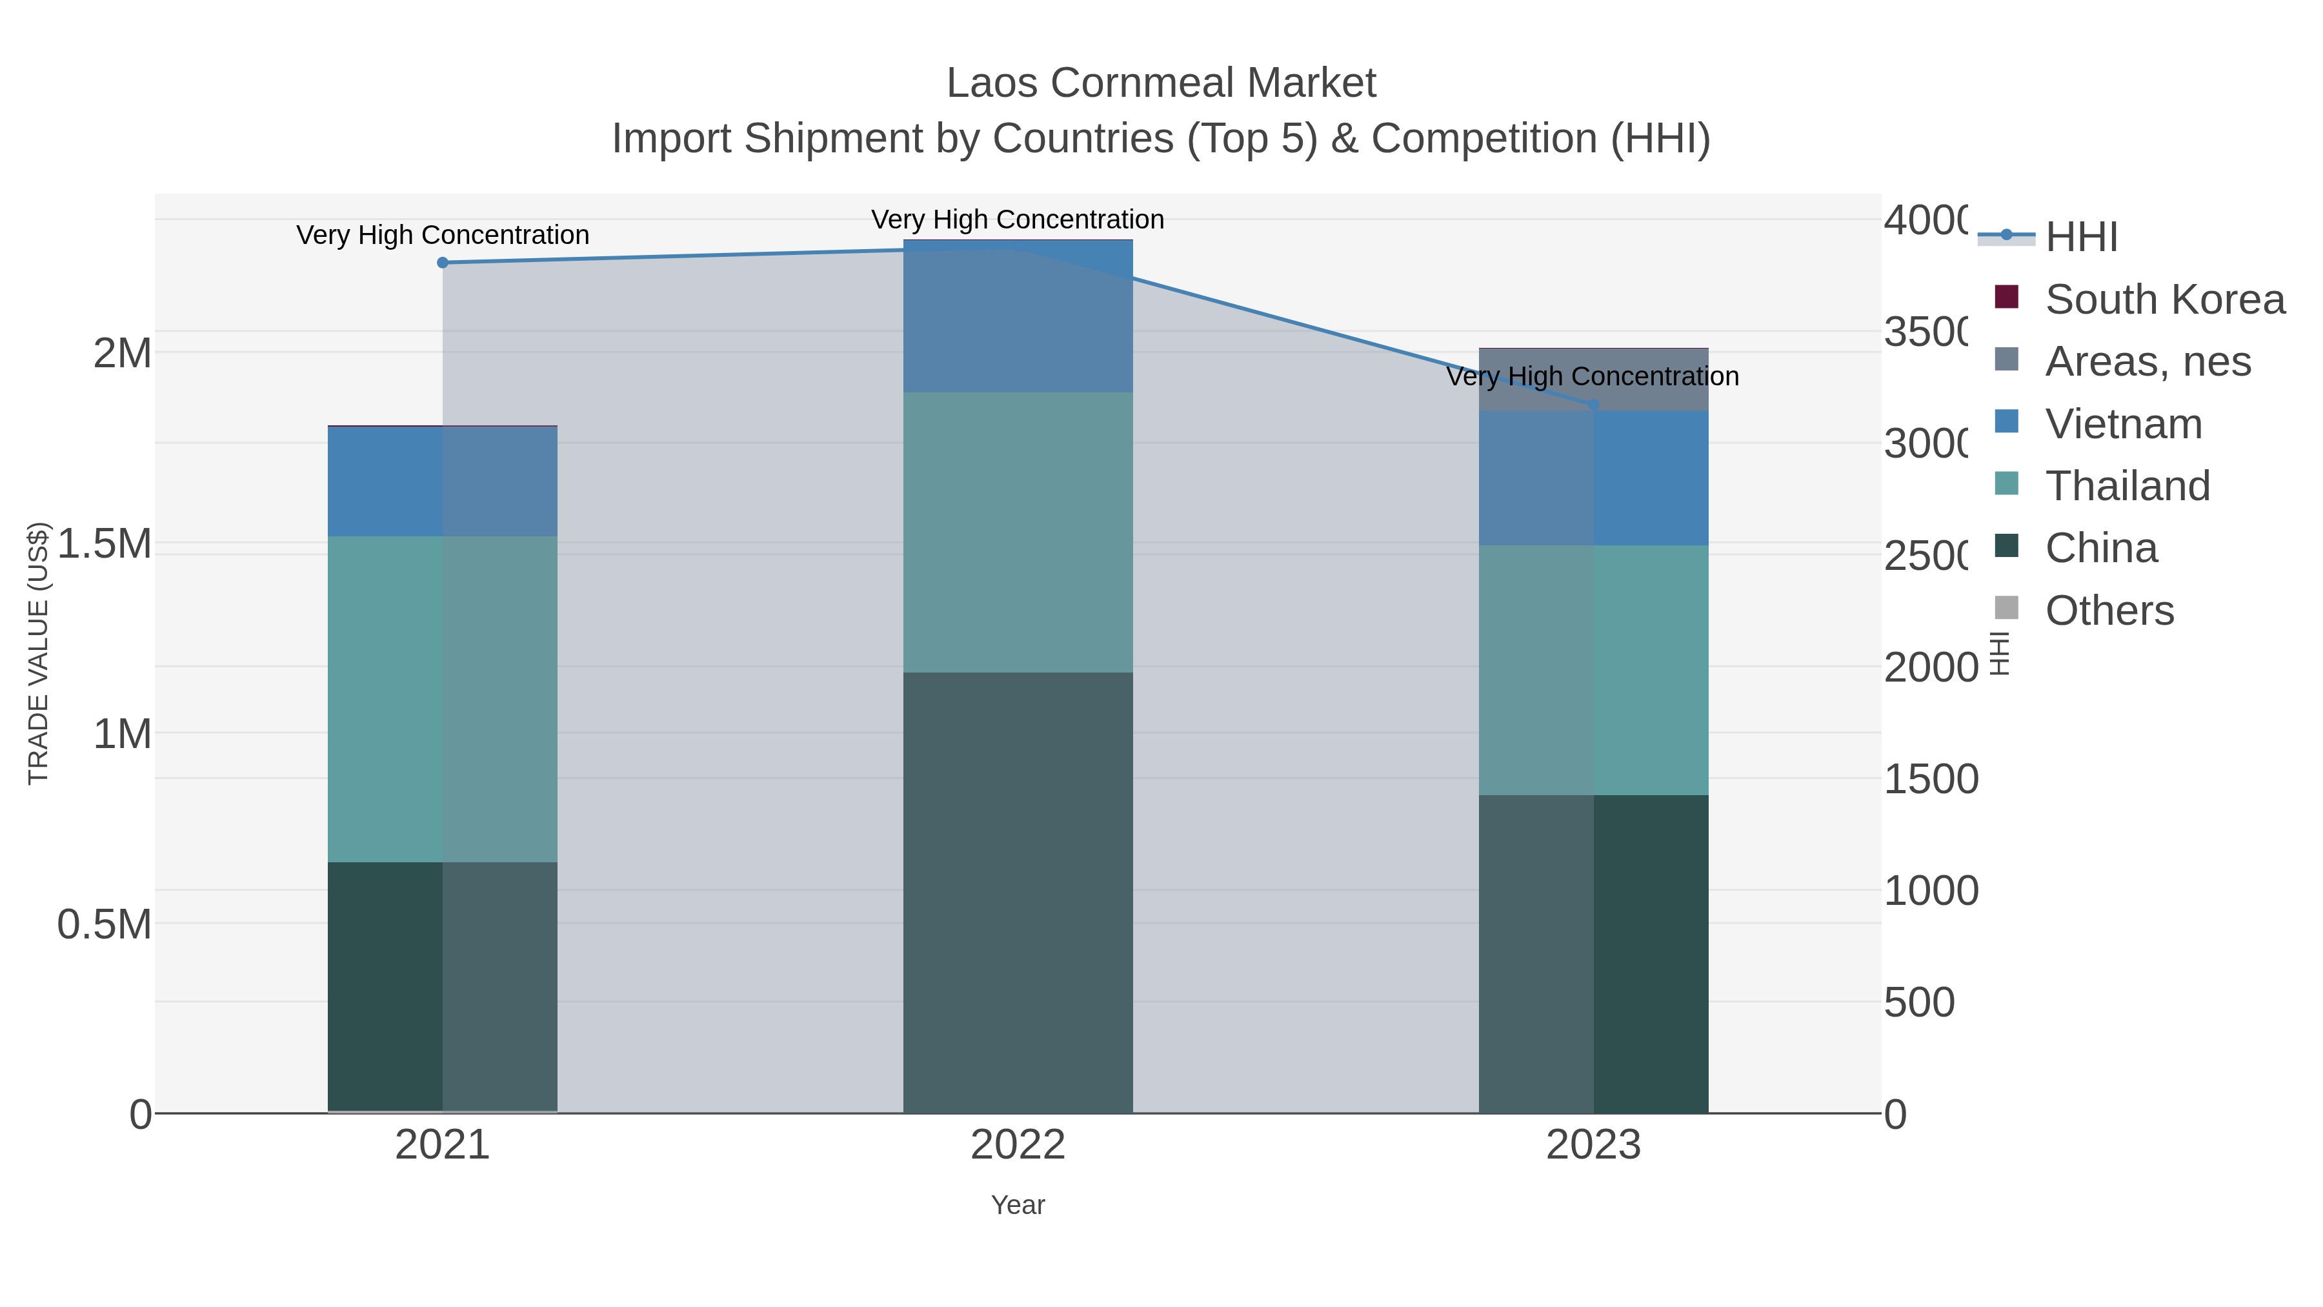Click the China dark green swatch
Screen dimensions: 2323x1307
coord(2006,545)
